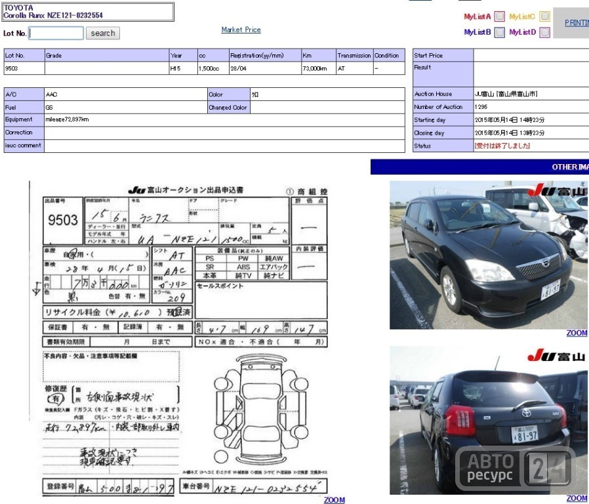Select the Lot No. value 9503
The height and width of the screenshot is (504, 589).
click(11, 68)
